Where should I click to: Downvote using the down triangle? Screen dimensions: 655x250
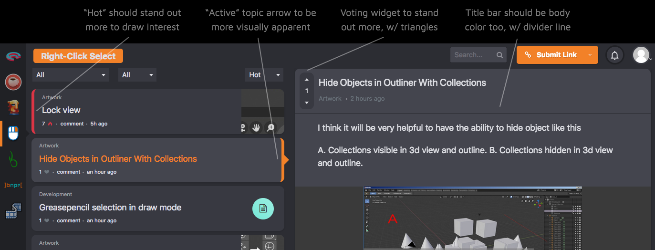307,102
